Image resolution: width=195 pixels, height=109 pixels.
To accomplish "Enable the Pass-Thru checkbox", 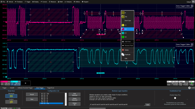I will tap(175, 98).
